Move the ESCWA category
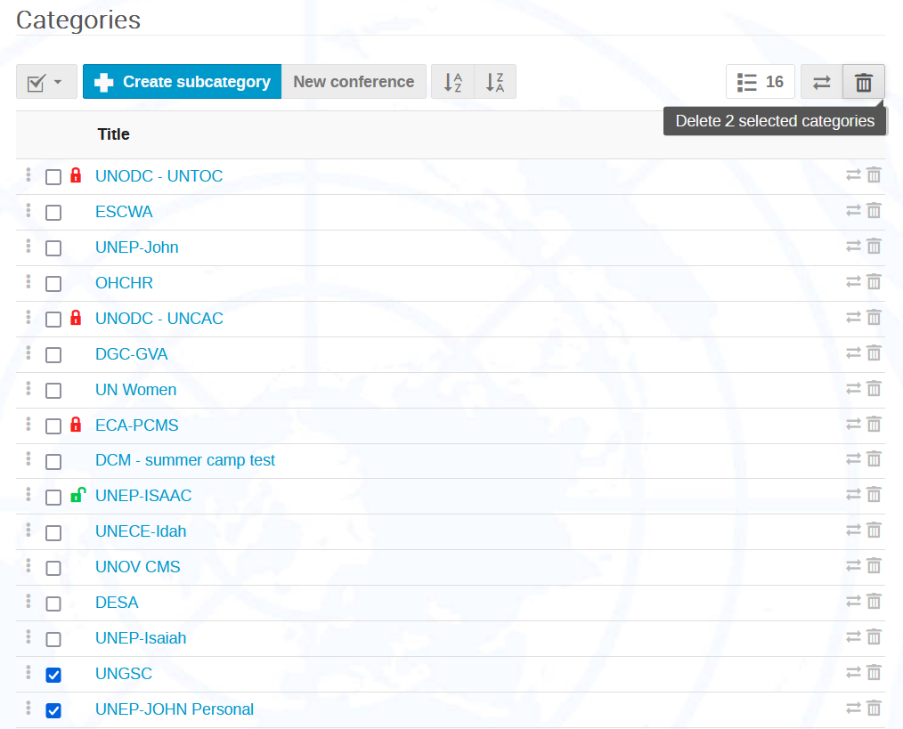Image resolution: width=903 pixels, height=729 pixels. (853, 211)
